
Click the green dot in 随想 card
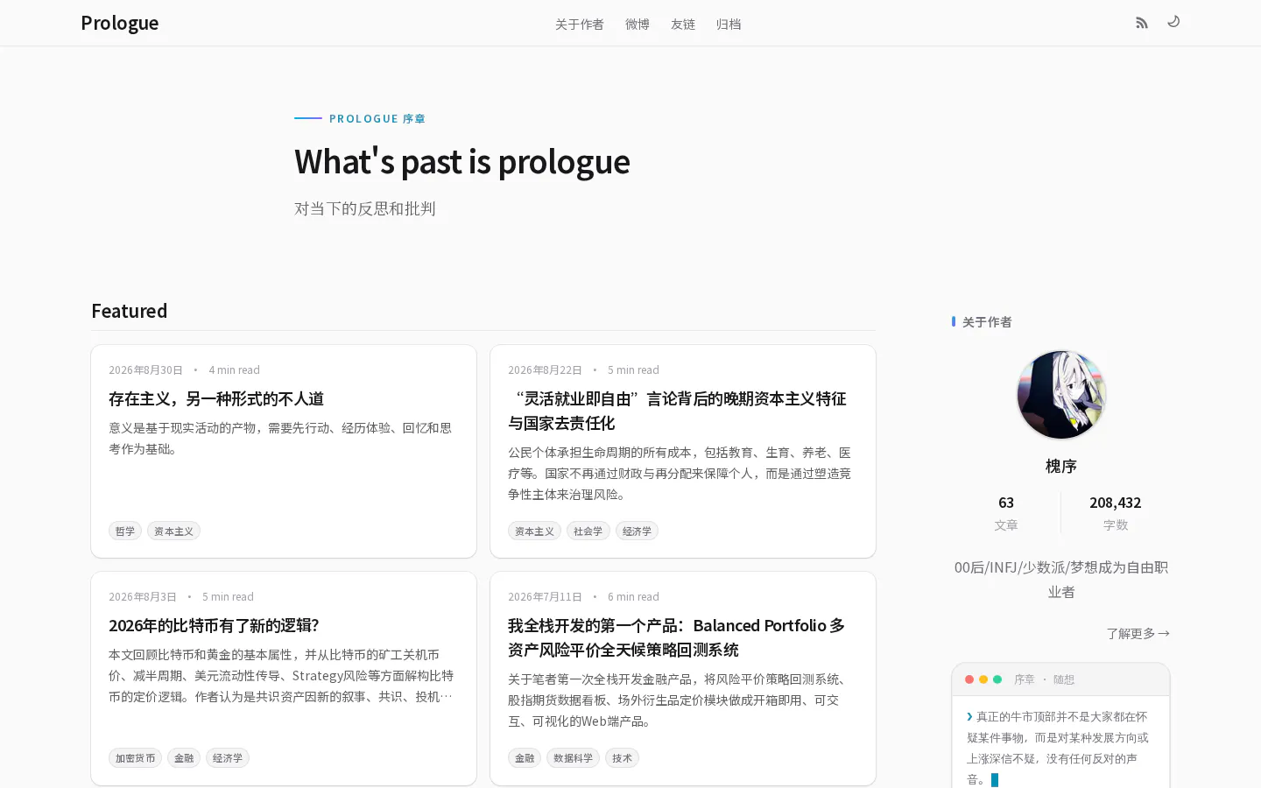997,679
